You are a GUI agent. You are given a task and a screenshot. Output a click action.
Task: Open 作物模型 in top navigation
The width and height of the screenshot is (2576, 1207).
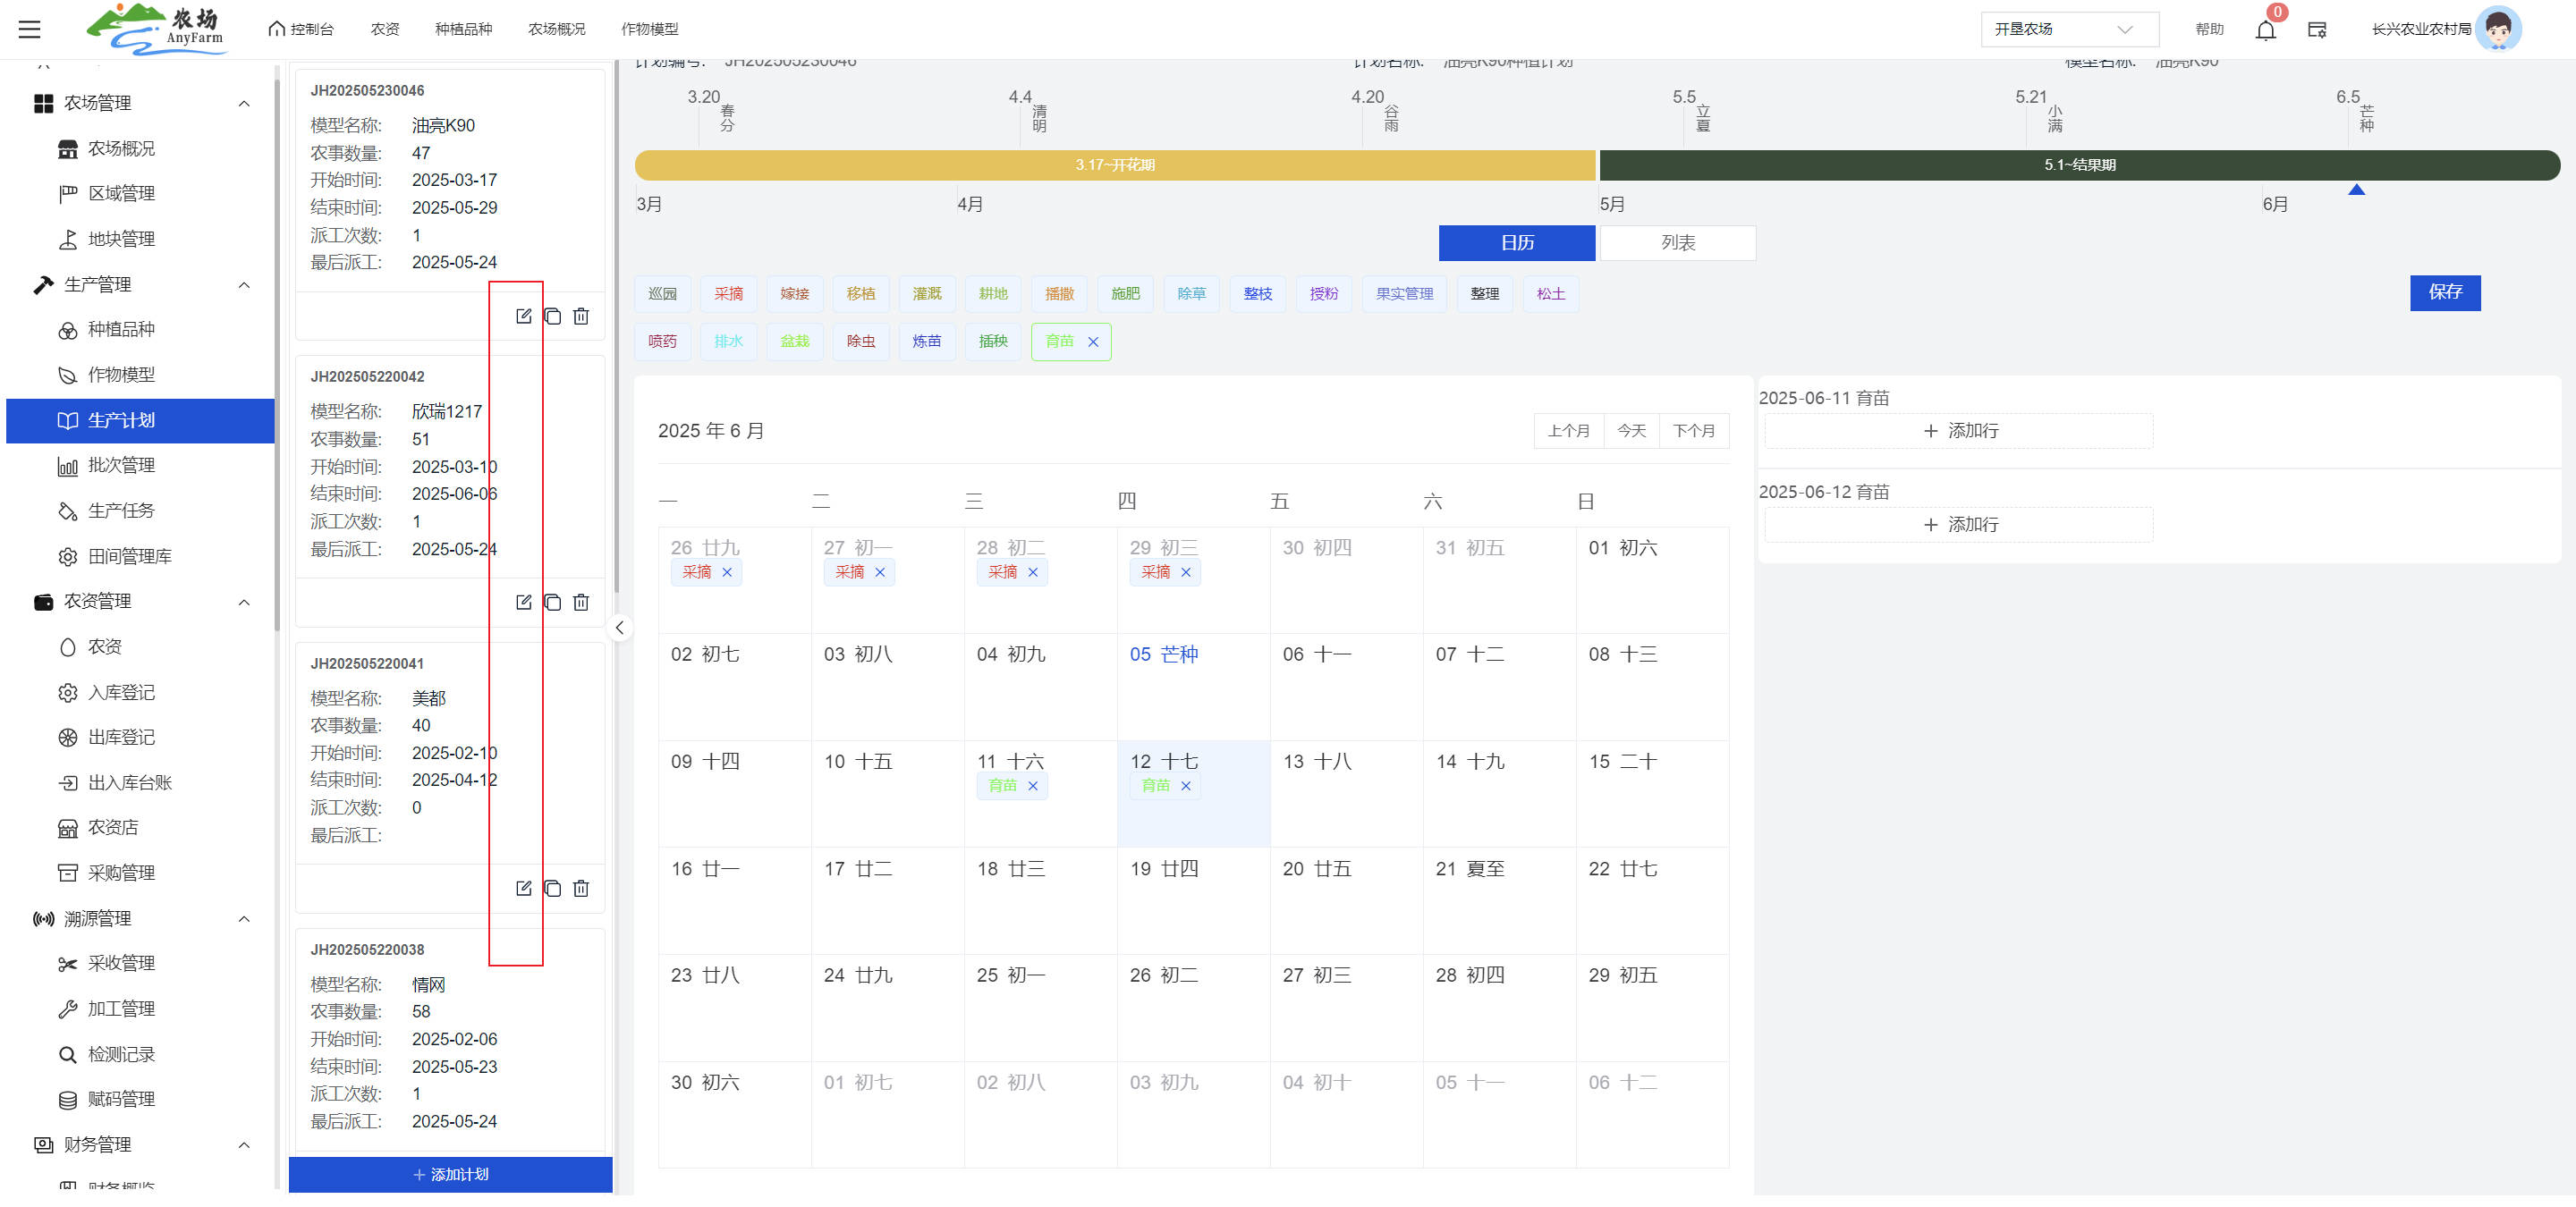coord(649,29)
